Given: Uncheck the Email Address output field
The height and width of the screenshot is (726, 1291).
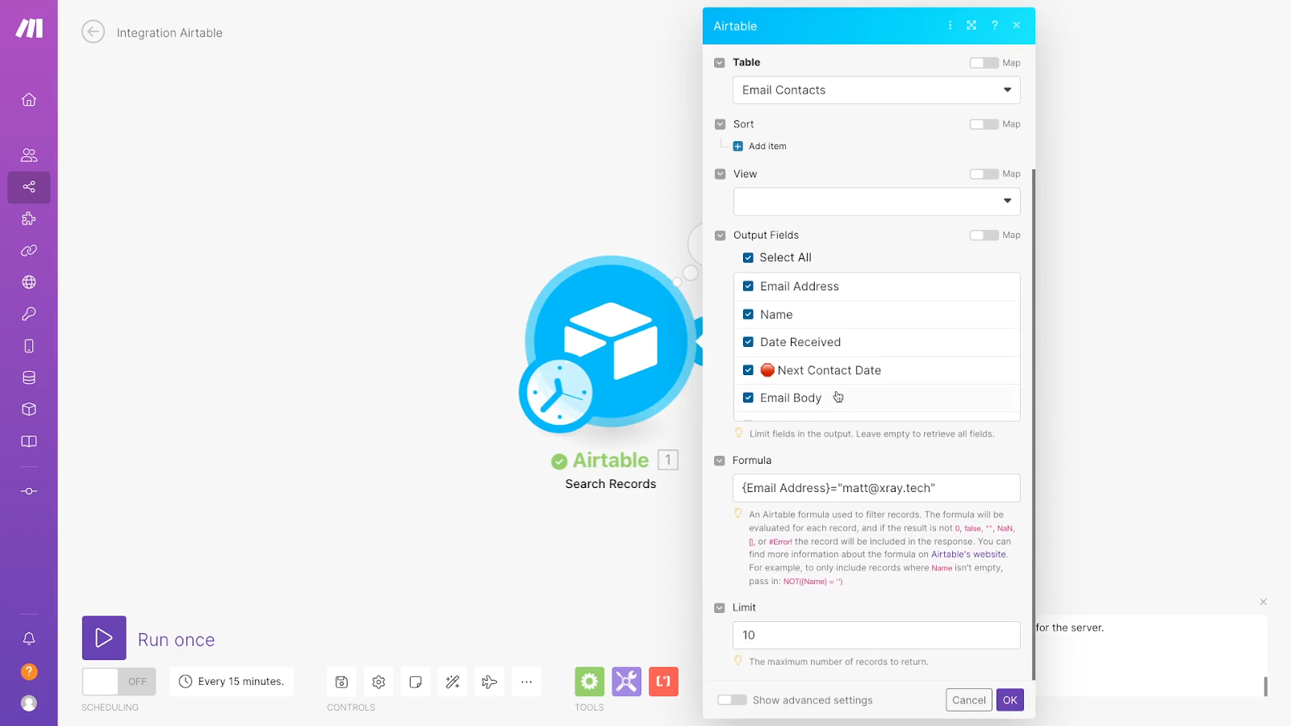Looking at the screenshot, I should coord(748,286).
